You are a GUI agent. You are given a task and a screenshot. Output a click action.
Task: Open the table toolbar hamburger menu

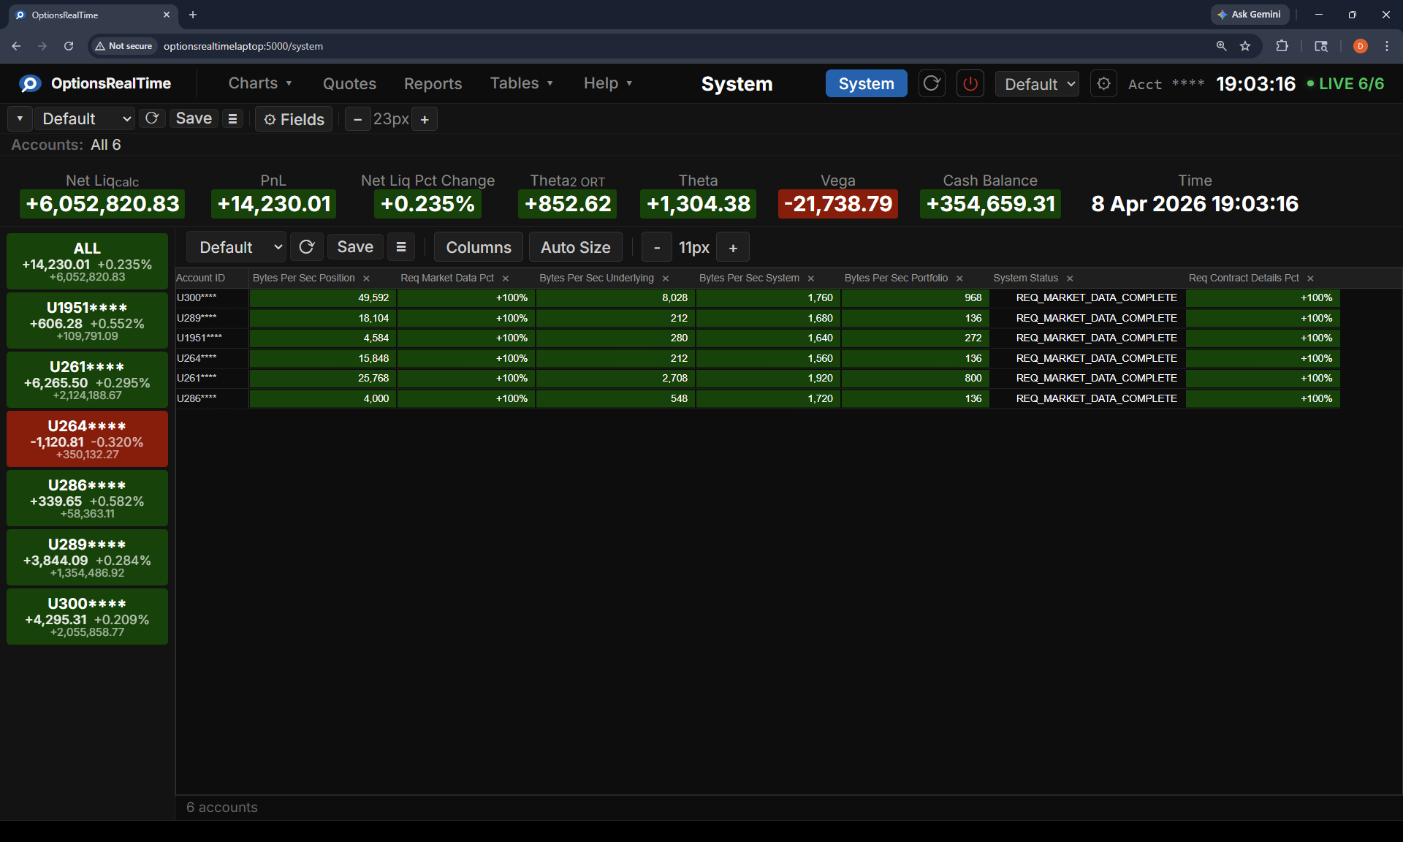(x=401, y=247)
